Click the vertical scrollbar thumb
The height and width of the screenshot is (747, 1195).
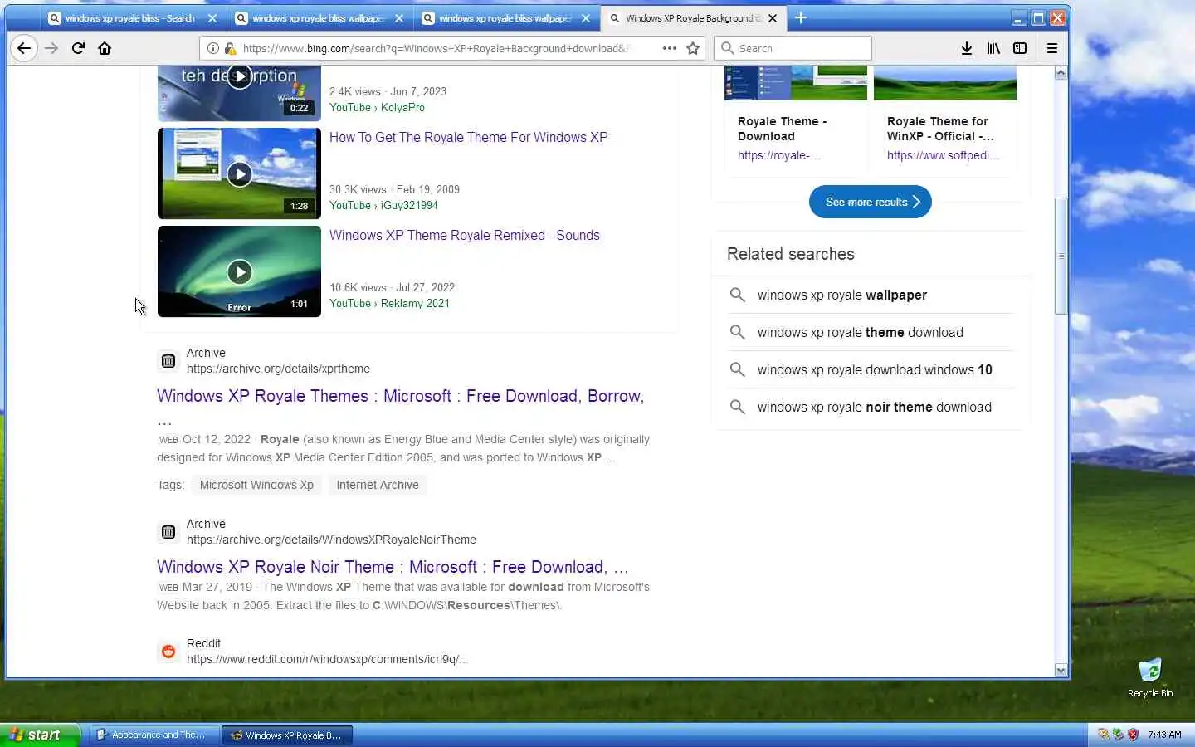(x=1061, y=256)
